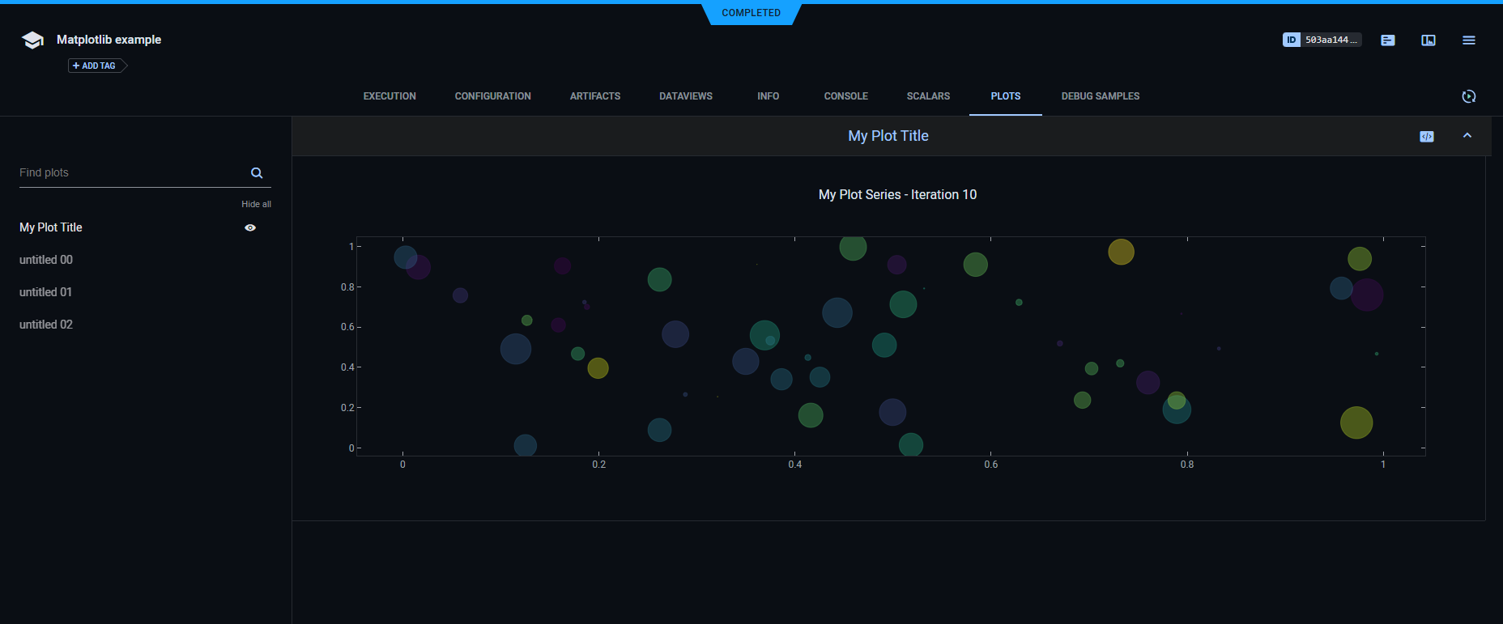This screenshot has height=624, width=1503.
Task: Click the Add Tag button
Action: pos(95,66)
